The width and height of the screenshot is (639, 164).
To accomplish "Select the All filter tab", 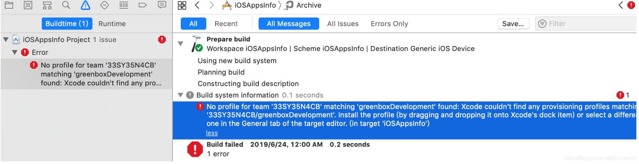I will (x=193, y=24).
